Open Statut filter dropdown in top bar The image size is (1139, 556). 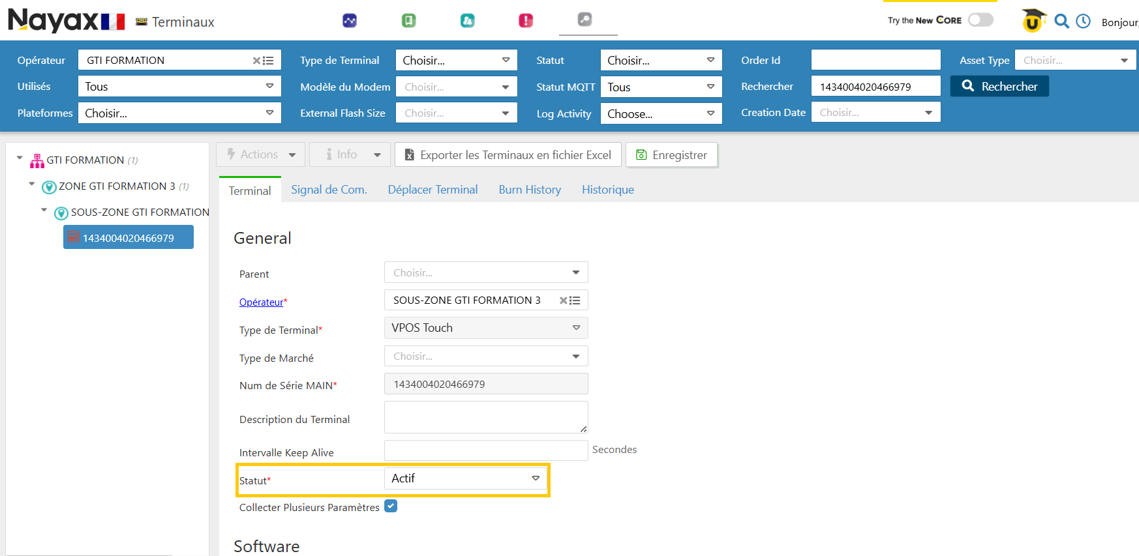(x=661, y=60)
